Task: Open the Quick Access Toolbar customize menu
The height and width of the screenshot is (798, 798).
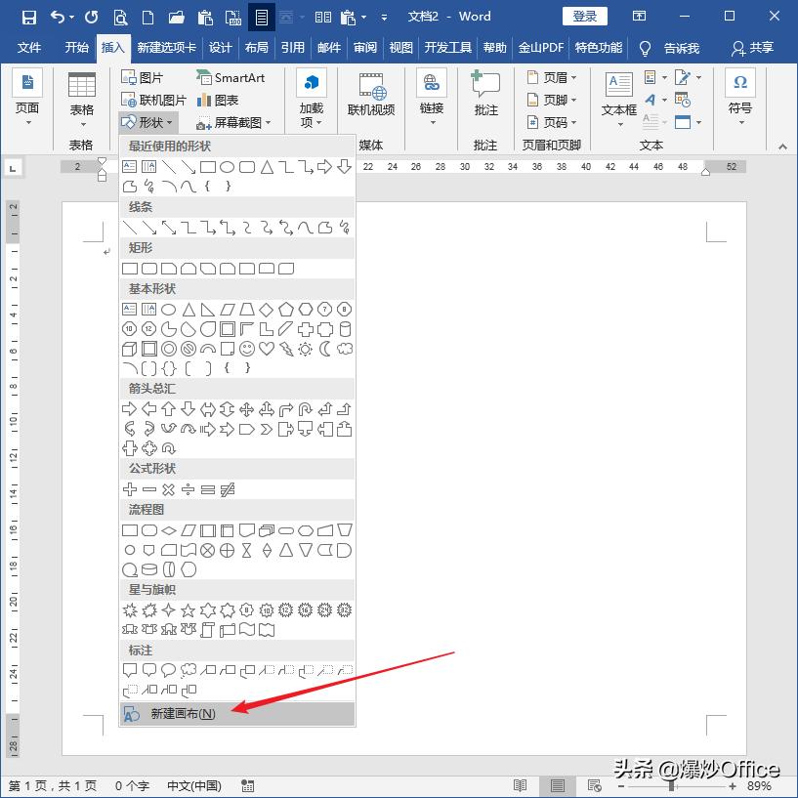Action: tap(383, 17)
